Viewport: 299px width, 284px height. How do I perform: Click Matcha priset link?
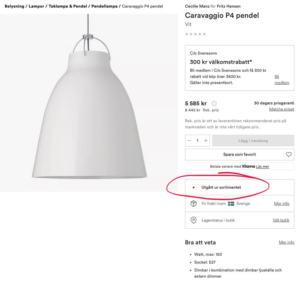point(282,109)
